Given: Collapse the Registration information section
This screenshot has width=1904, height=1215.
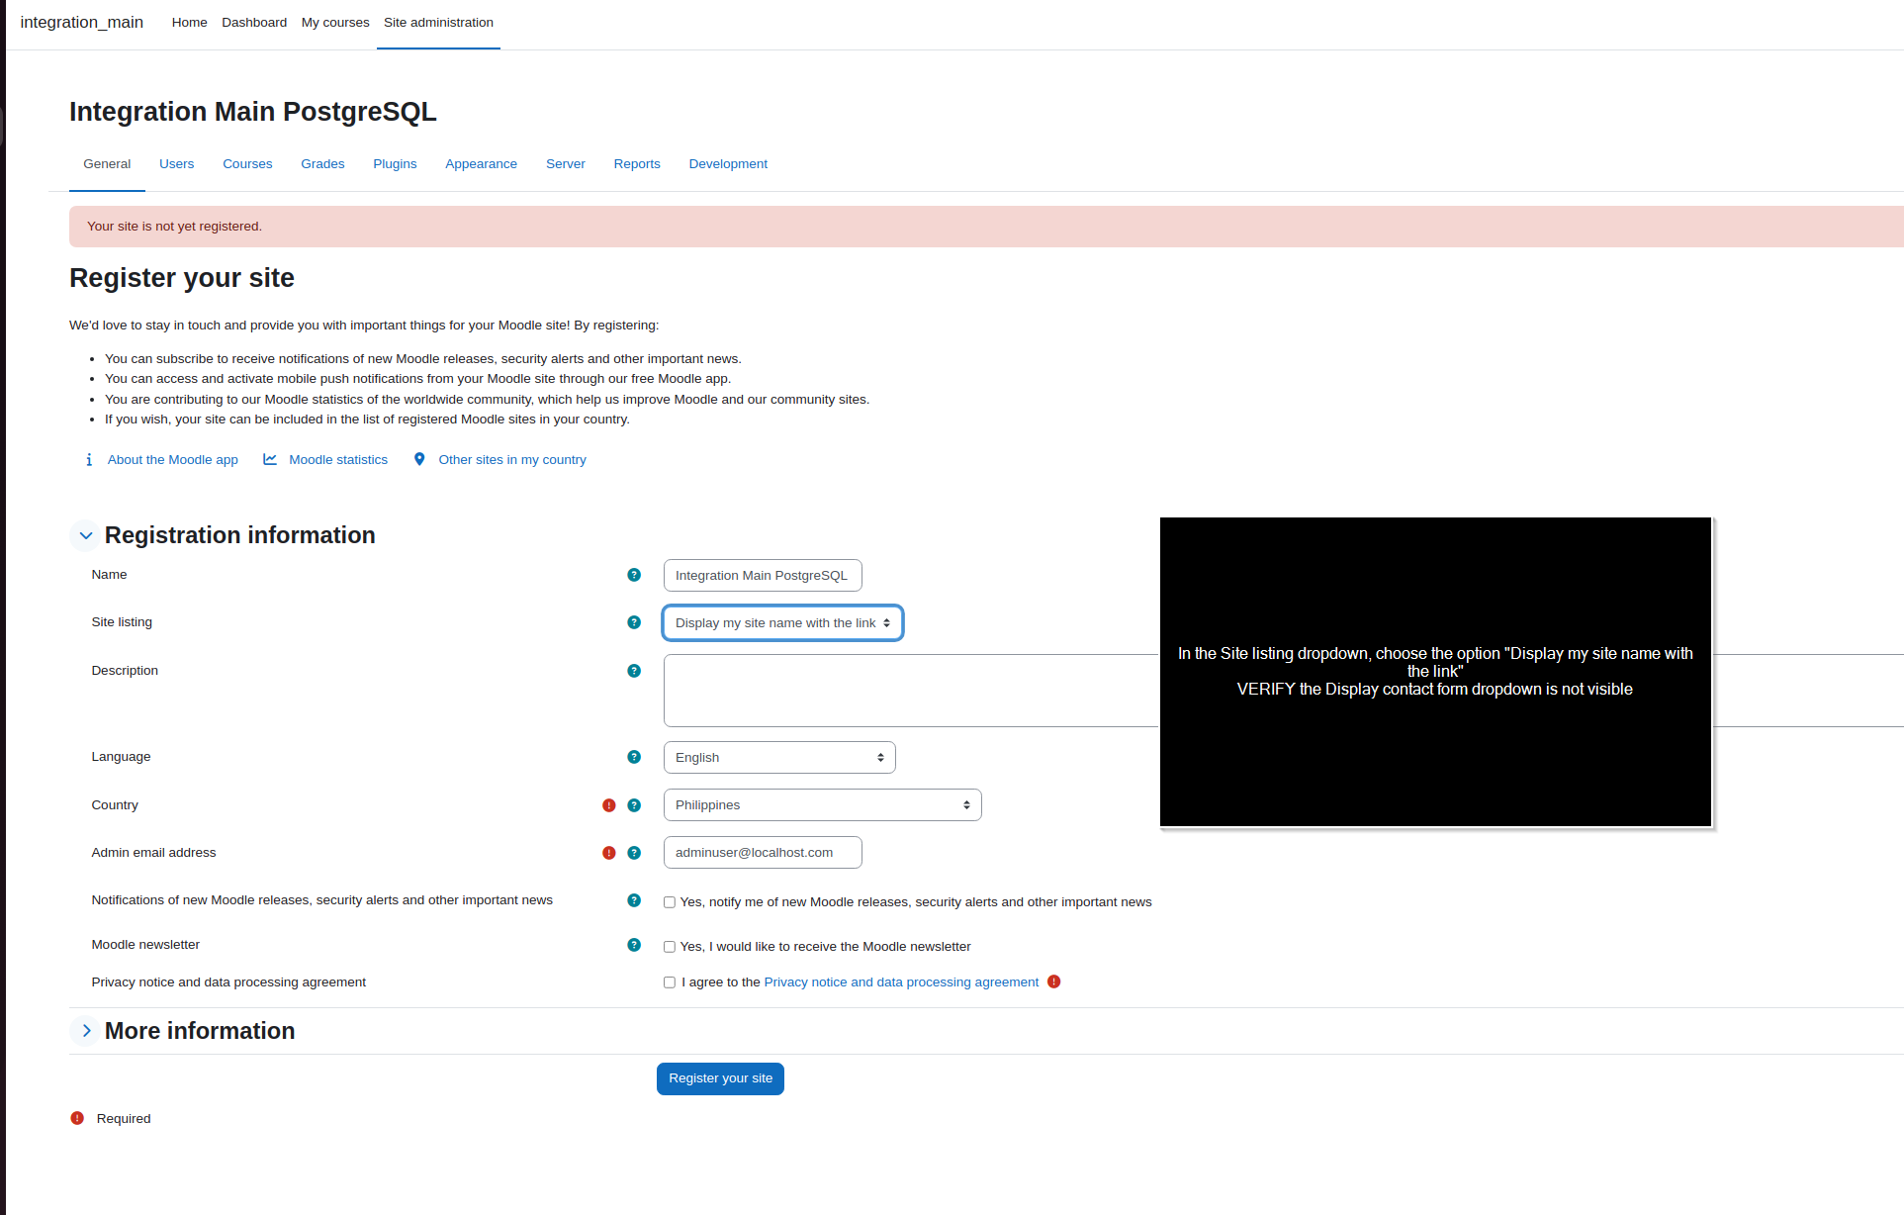Looking at the screenshot, I should [86, 535].
